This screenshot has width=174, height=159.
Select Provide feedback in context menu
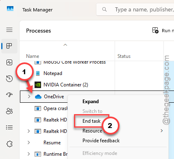[x=101, y=141]
